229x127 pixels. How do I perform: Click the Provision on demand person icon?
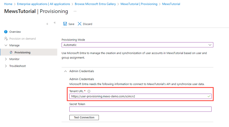pyautogui.click(x=6, y=39)
